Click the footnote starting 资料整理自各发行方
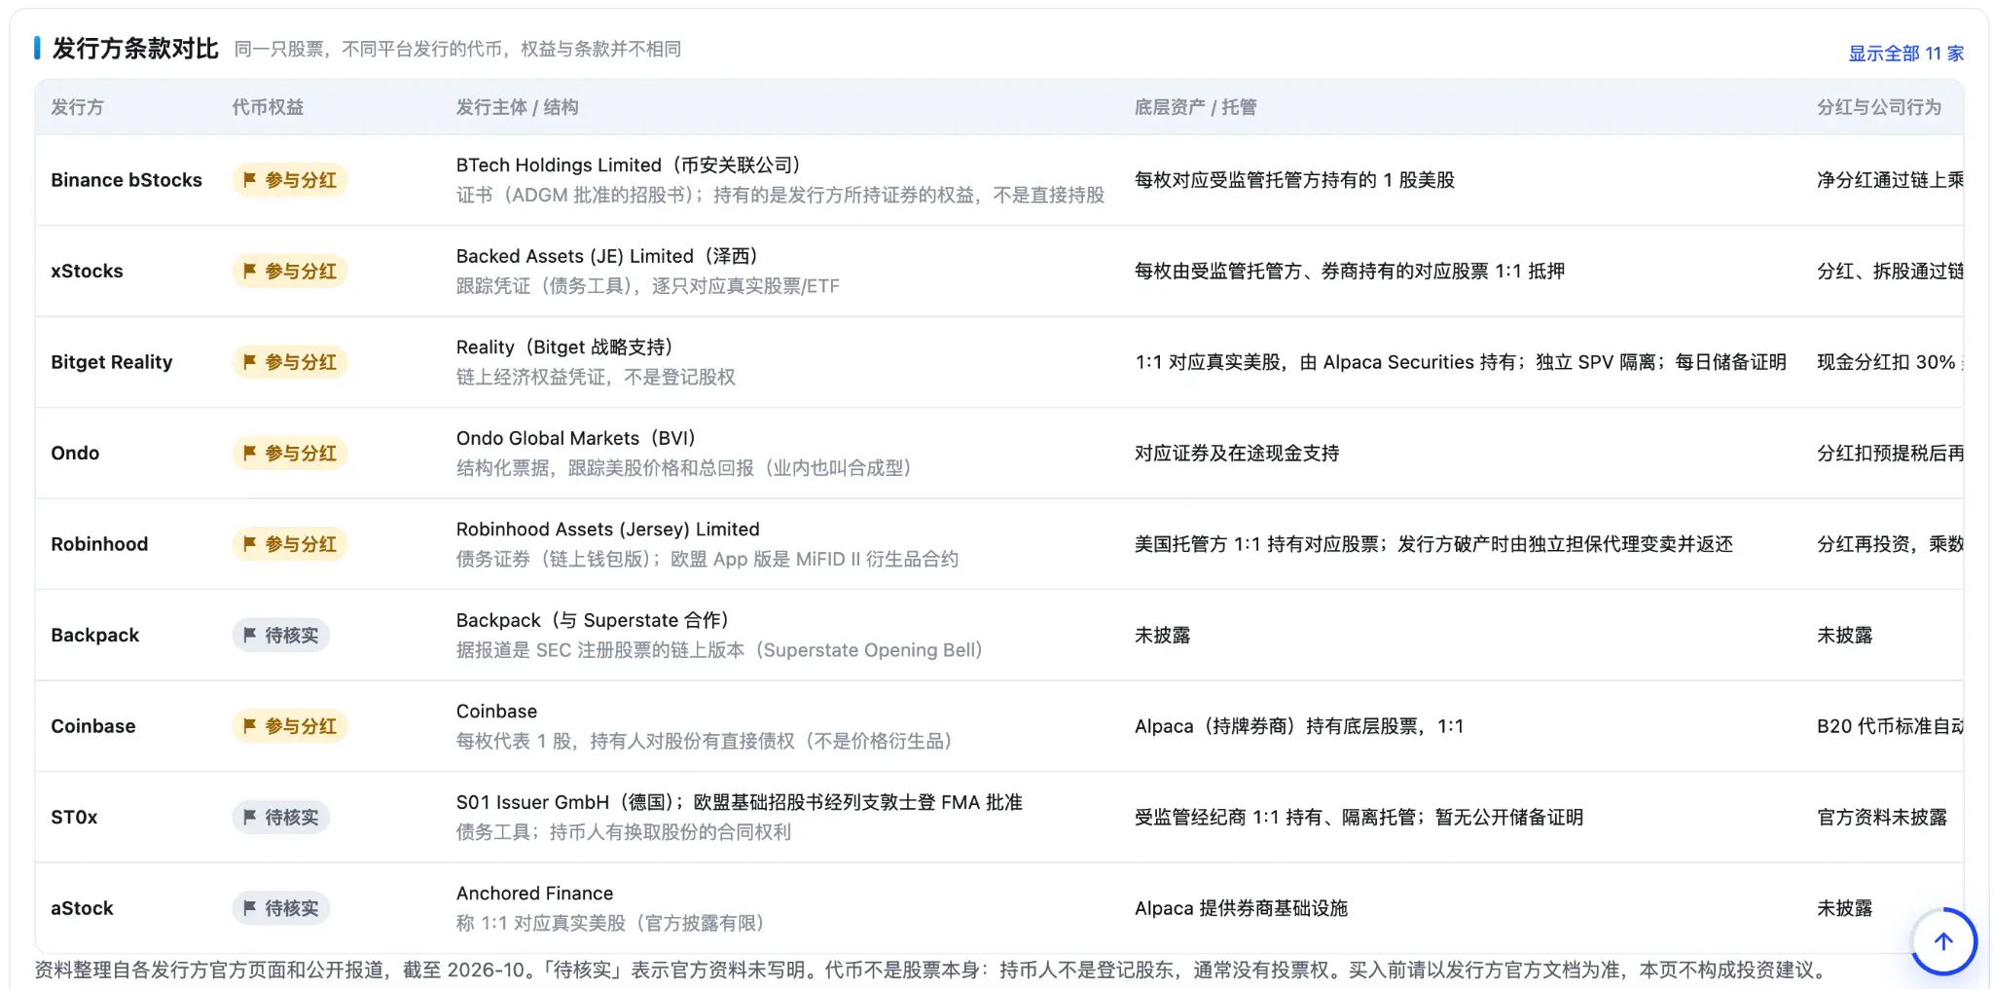The width and height of the screenshot is (1993, 989). 933,971
